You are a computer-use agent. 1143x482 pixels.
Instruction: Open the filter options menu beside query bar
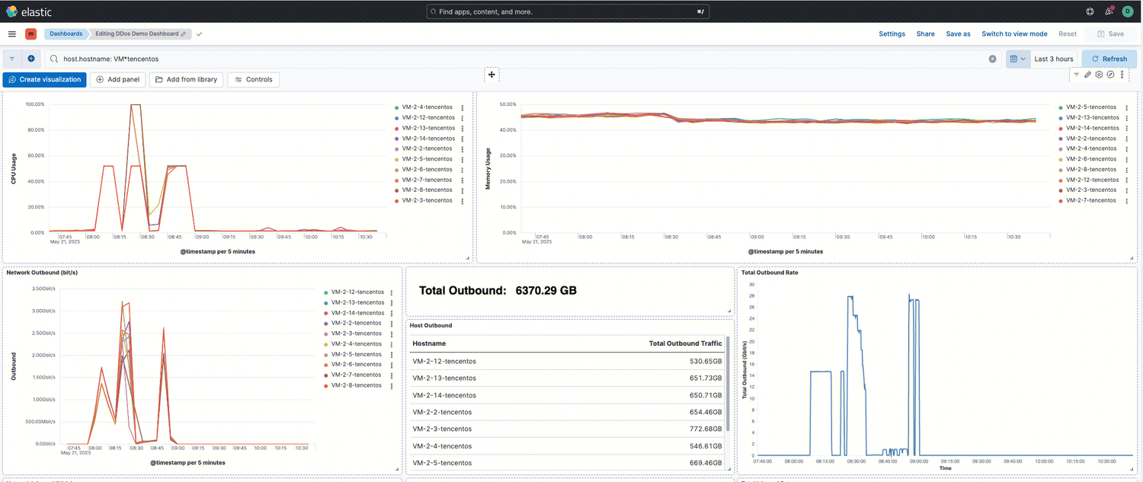pos(12,59)
